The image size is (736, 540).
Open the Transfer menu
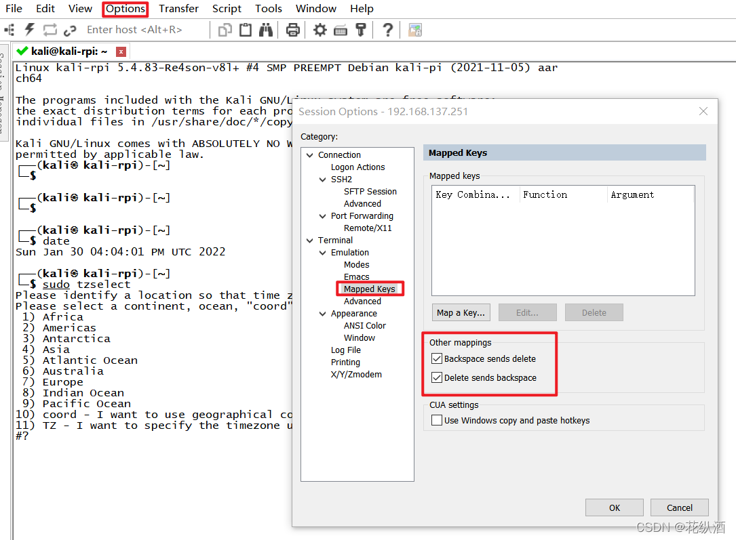(178, 8)
